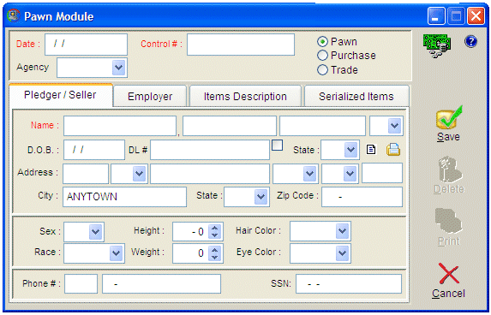
Task: Select the Trade radio button
Action: [x=322, y=69]
